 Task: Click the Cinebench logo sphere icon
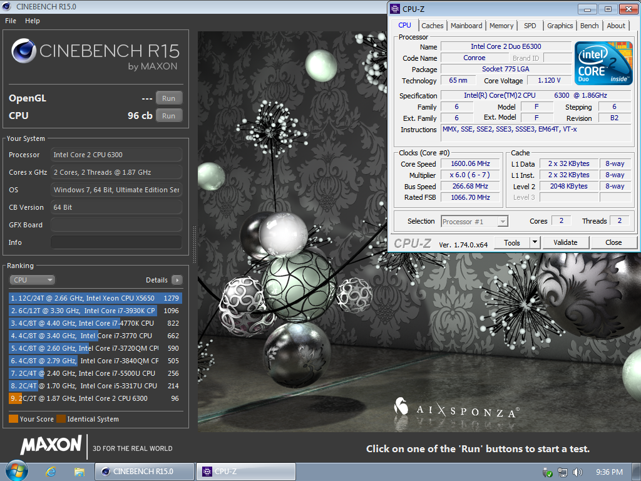pyautogui.click(x=24, y=51)
